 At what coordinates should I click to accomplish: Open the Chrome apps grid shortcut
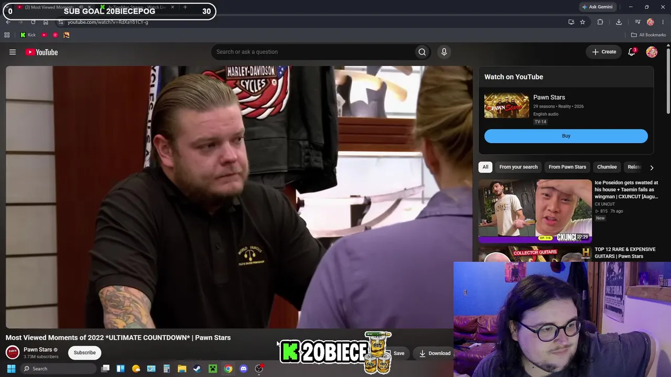point(7,35)
